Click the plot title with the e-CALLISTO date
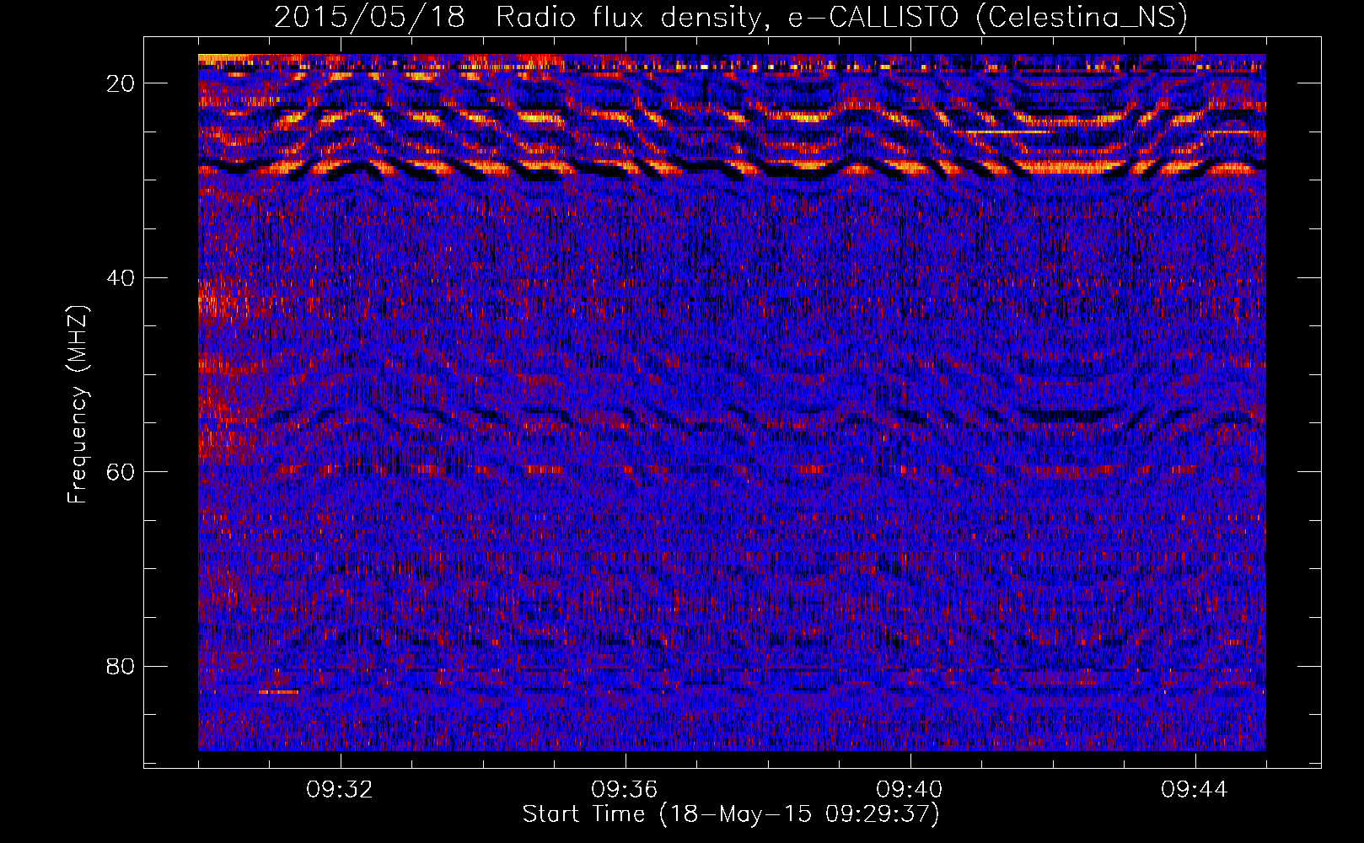This screenshot has height=843, width=1364. [x=731, y=18]
